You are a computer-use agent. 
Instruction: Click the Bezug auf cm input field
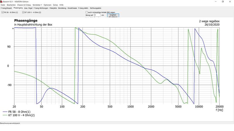(x=97, y=15)
